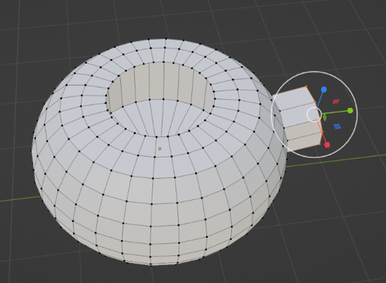
Task: Click the red X-axis scale handle
Action: point(327,145)
